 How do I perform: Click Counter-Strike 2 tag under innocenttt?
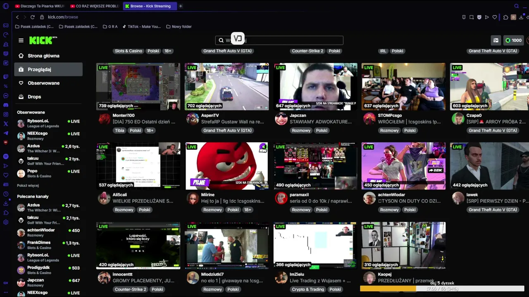tap(131, 289)
